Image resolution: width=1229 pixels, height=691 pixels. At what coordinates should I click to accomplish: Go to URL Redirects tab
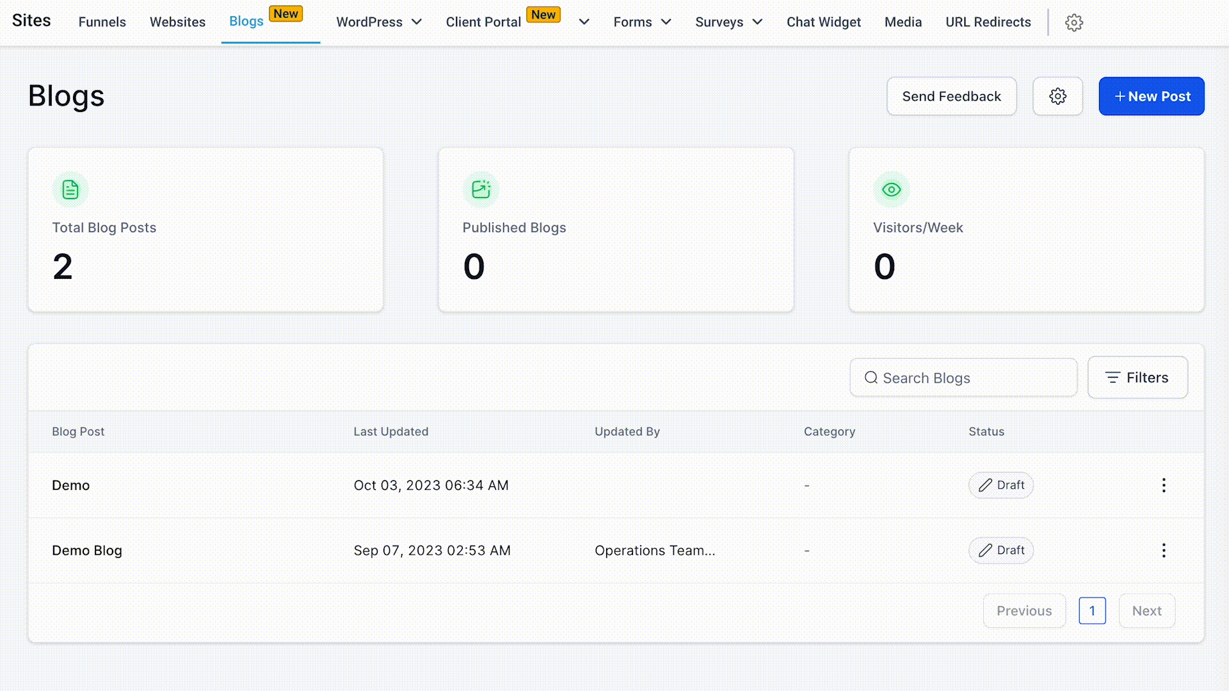[988, 22]
